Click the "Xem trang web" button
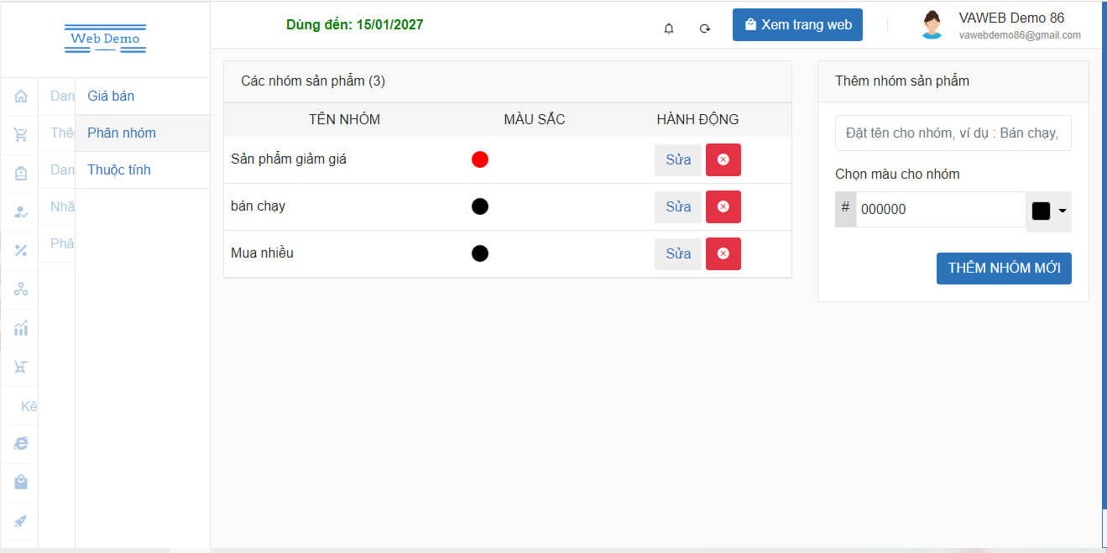 tap(796, 25)
